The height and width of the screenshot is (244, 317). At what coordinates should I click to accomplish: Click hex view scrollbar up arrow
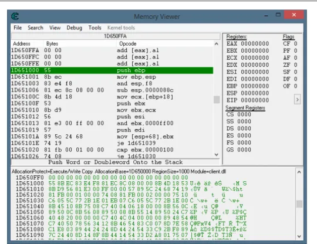click(x=299, y=172)
